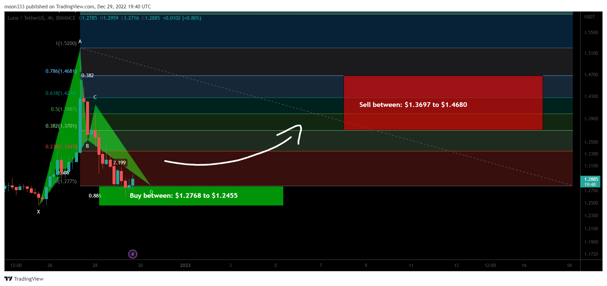Viewport: 607px width, 286px height.
Task: Click the Fib level label 1(1.5200)
Action: [66, 43]
